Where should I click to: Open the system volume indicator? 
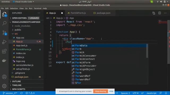(x=161, y=2)
